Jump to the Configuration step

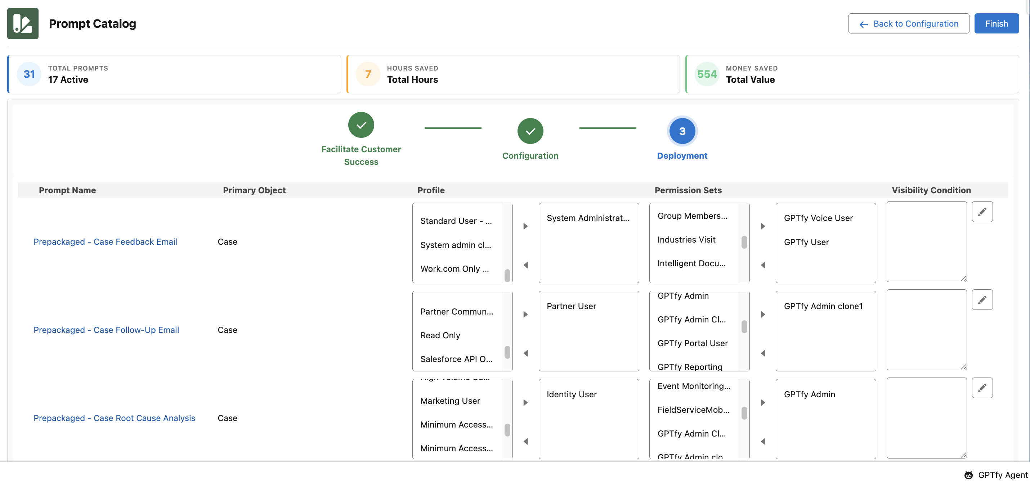(530, 131)
